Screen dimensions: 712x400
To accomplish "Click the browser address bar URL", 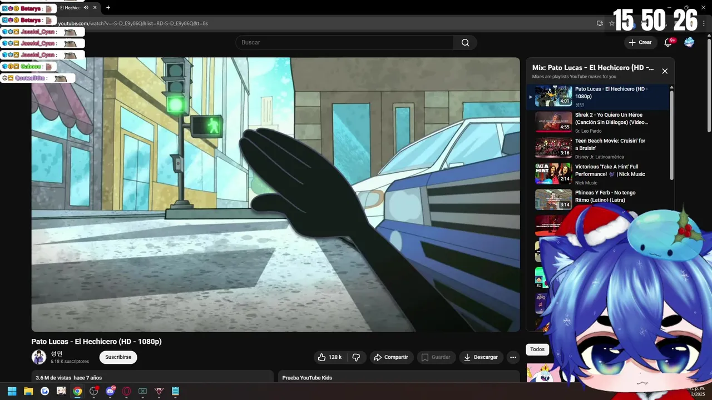I will point(132,23).
